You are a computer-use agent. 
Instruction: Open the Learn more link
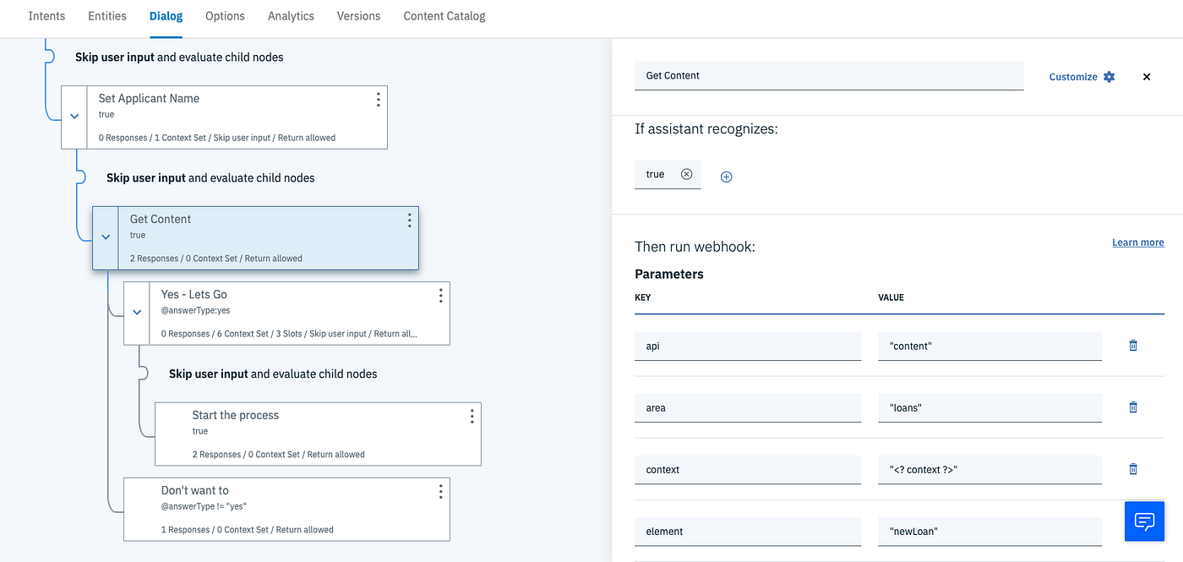(x=1137, y=242)
